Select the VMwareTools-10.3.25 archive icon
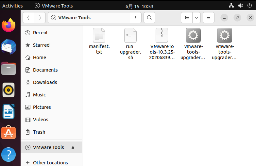This screenshot has width=256, height=166. pos(162,35)
